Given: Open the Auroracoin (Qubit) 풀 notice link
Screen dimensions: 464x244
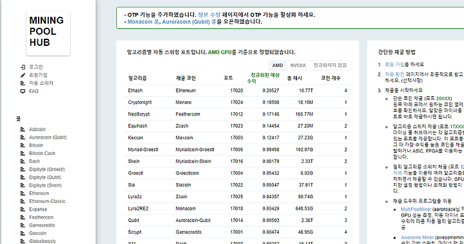Looking at the screenshot, I should 189,22.
